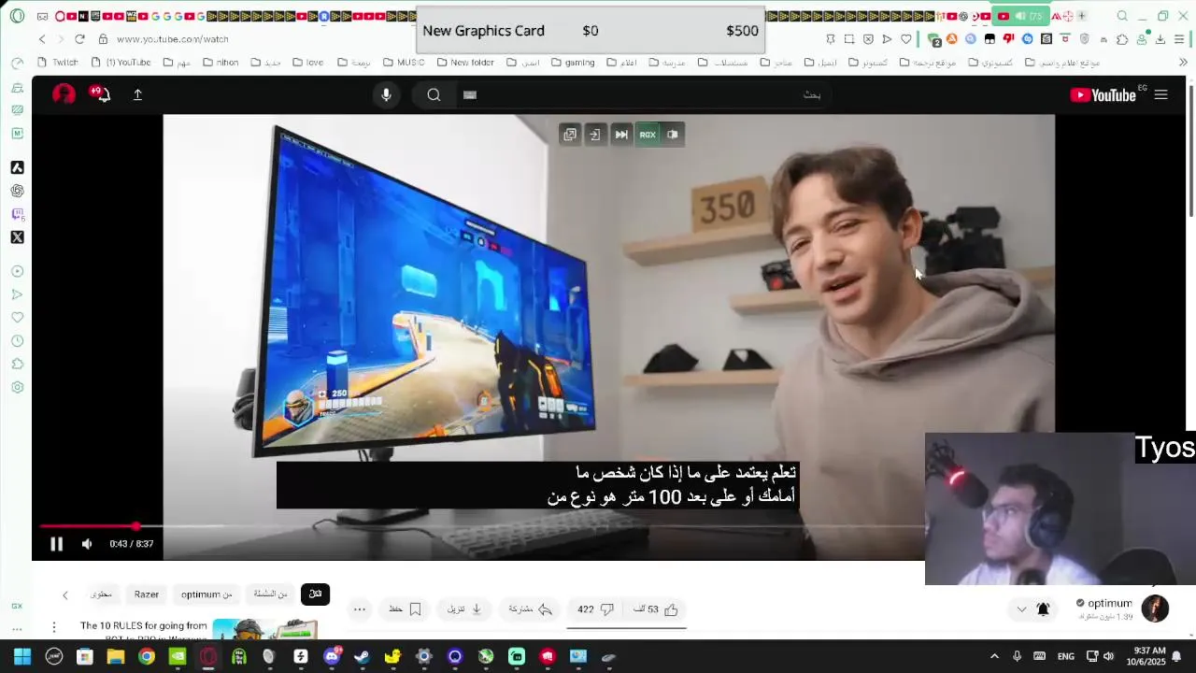Open options for suggested video three dots
Image resolution: width=1196 pixels, height=673 pixels.
pyautogui.click(x=54, y=626)
